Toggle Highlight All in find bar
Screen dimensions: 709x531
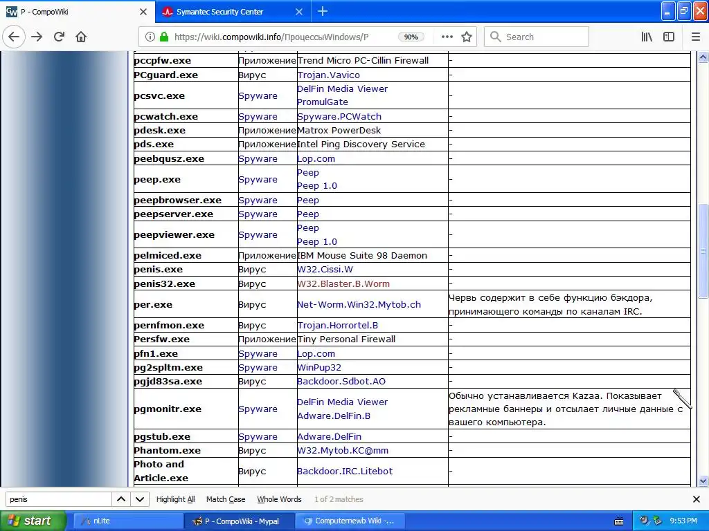[x=175, y=499]
